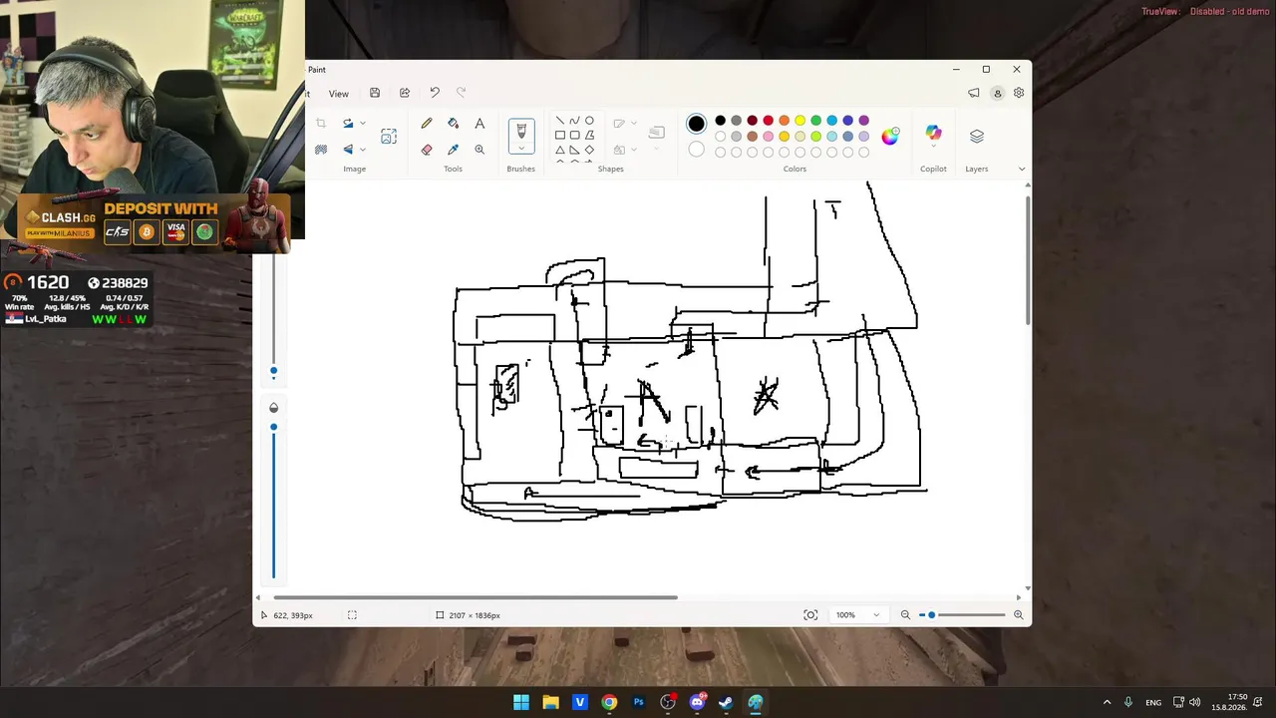Activate the secondary Color 2 circle
Viewport: 1276px width, 718px height.
pos(696,150)
